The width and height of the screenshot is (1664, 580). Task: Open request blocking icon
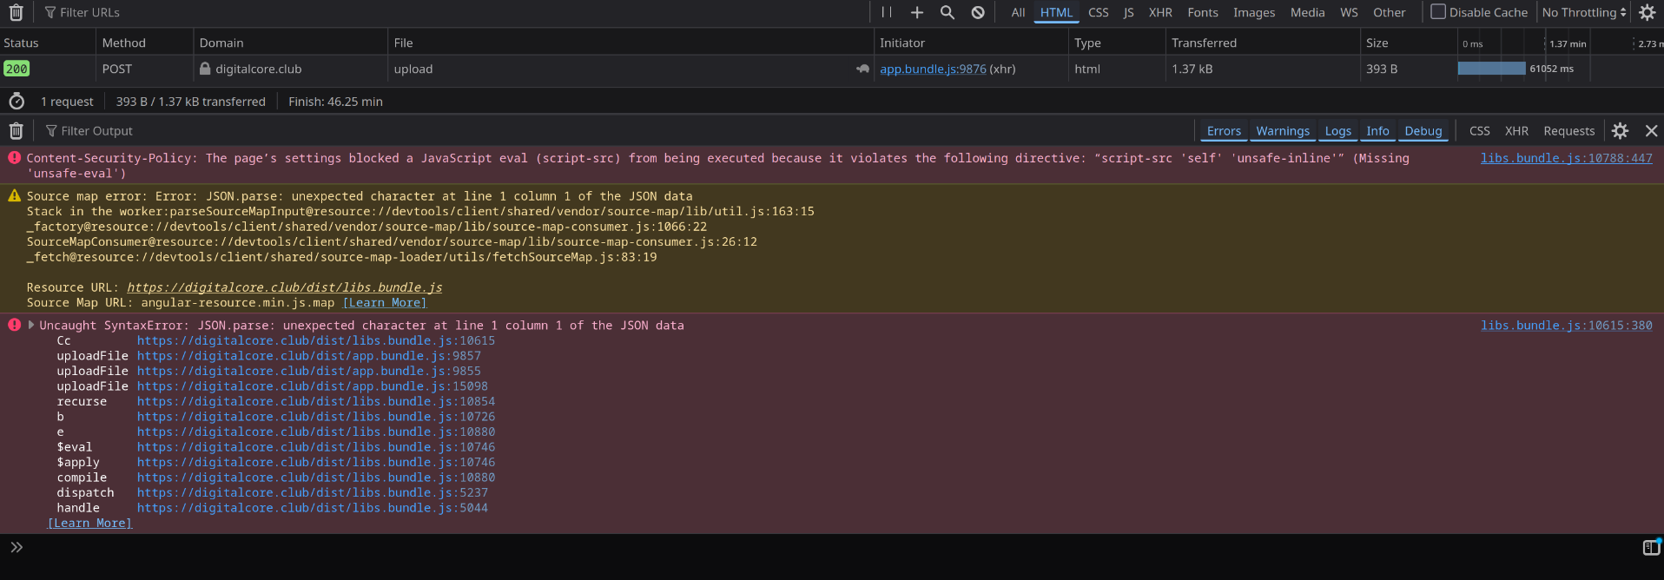[x=978, y=12]
